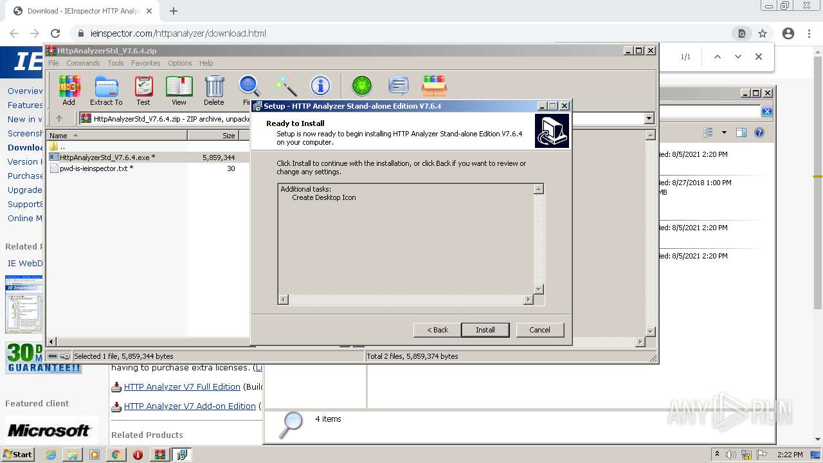Open Internet Explorer from taskbar
The height and width of the screenshot is (463, 823).
point(51,455)
